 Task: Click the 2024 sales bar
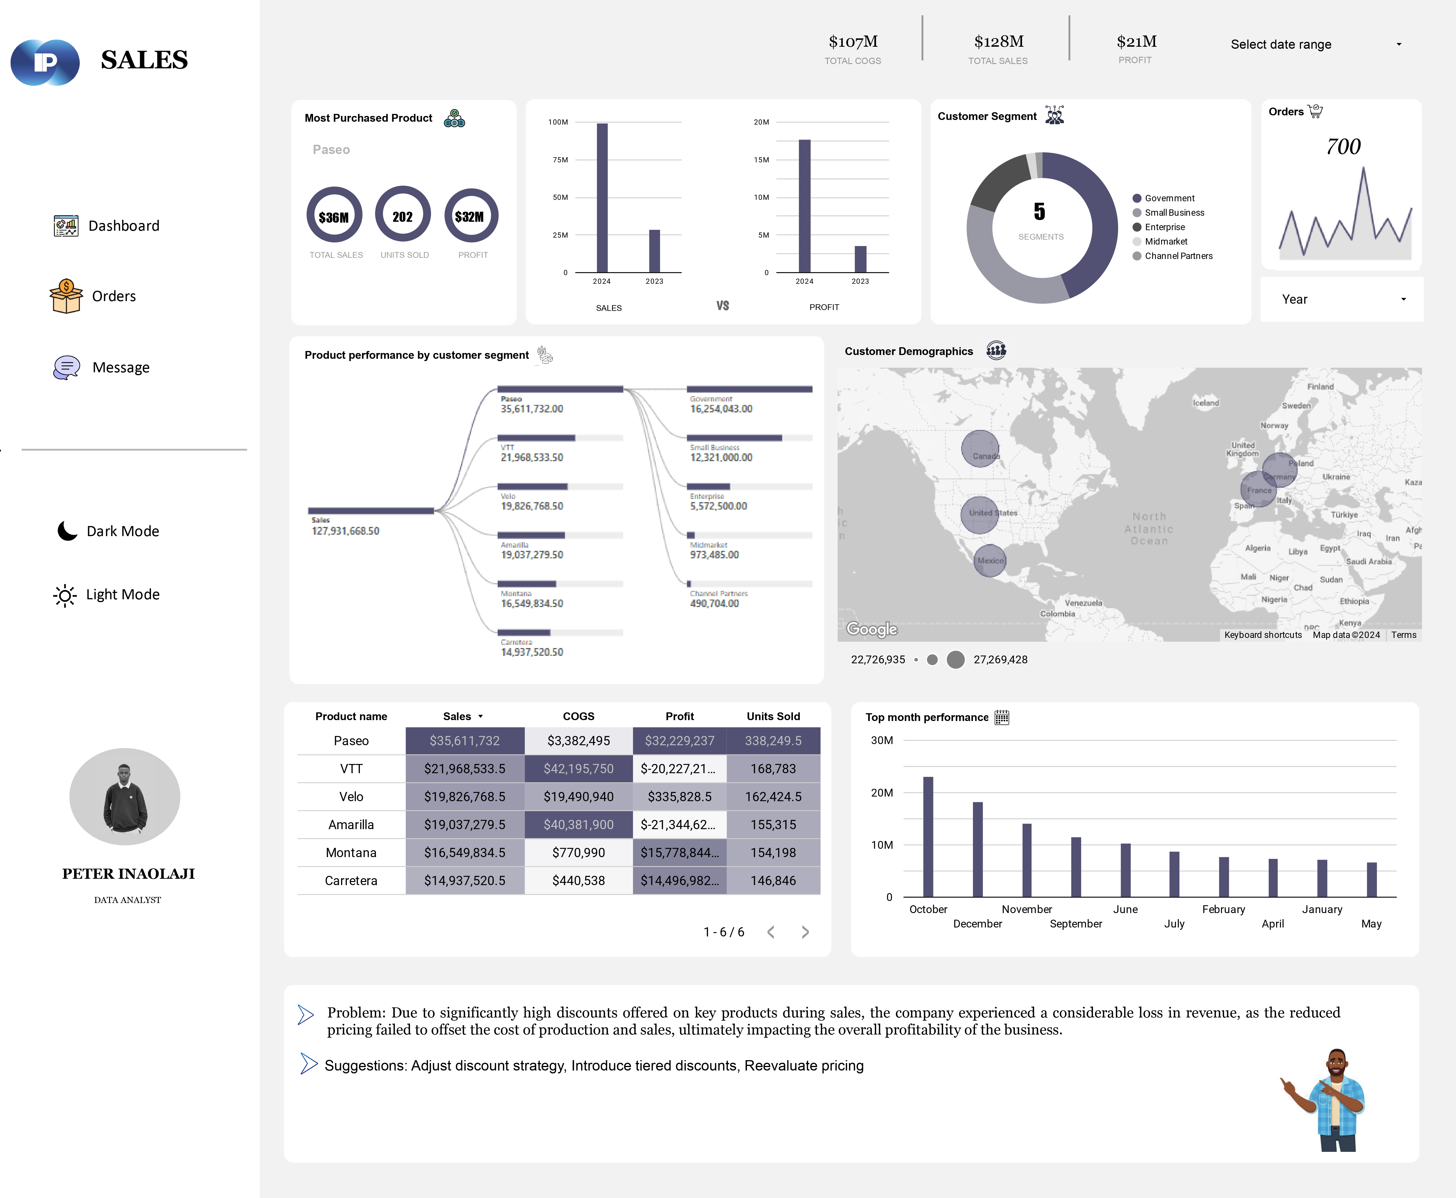click(x=602, y=198)
